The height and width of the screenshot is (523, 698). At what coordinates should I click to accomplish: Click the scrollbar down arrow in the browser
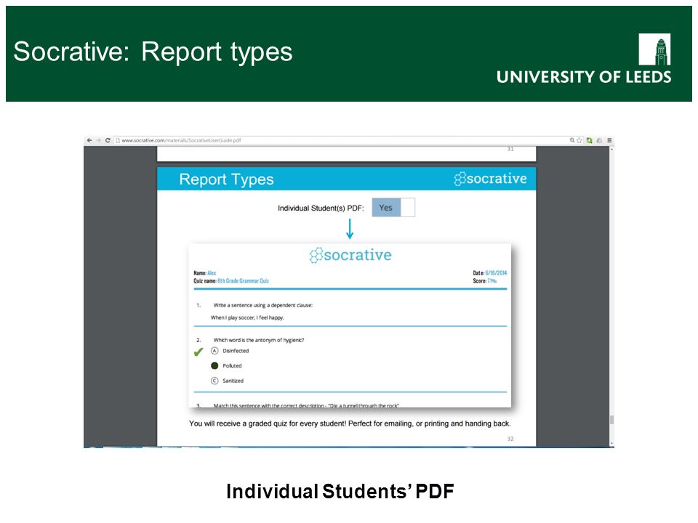coord(611,444)
